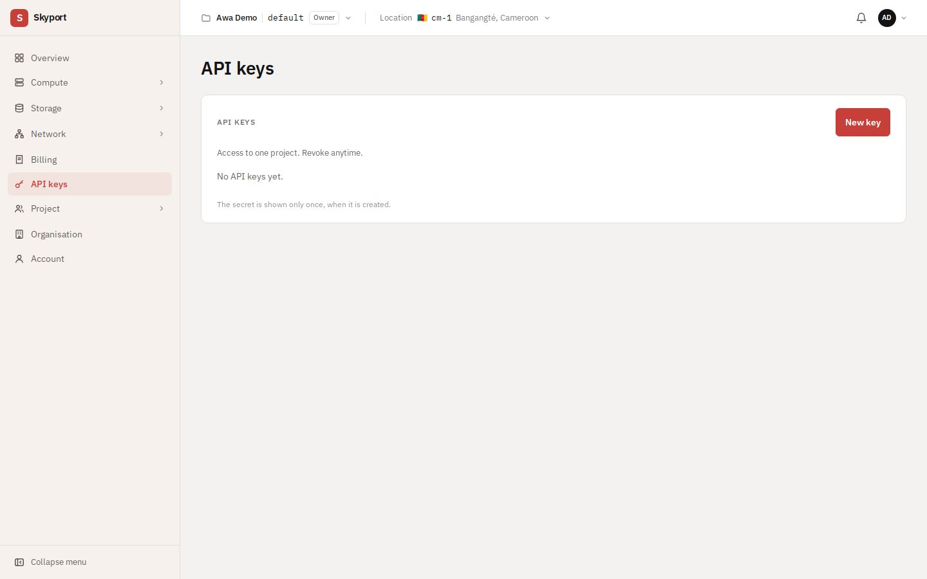Click 'Access to one project' description
The image size is (927, 579).
pos(290,153)
